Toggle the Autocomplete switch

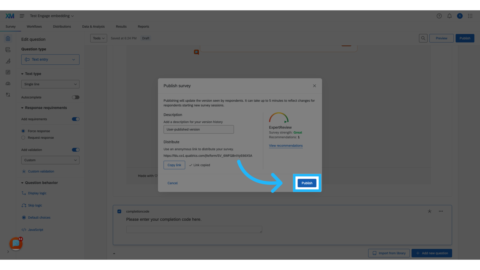pos(76,97)
